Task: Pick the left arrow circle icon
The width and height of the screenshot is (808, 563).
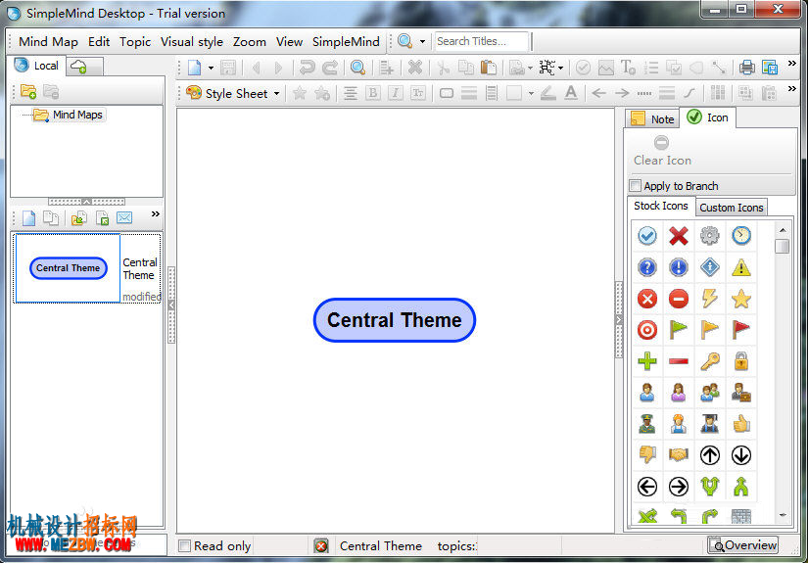Action: pyautogui.click(x=647, y=487)
